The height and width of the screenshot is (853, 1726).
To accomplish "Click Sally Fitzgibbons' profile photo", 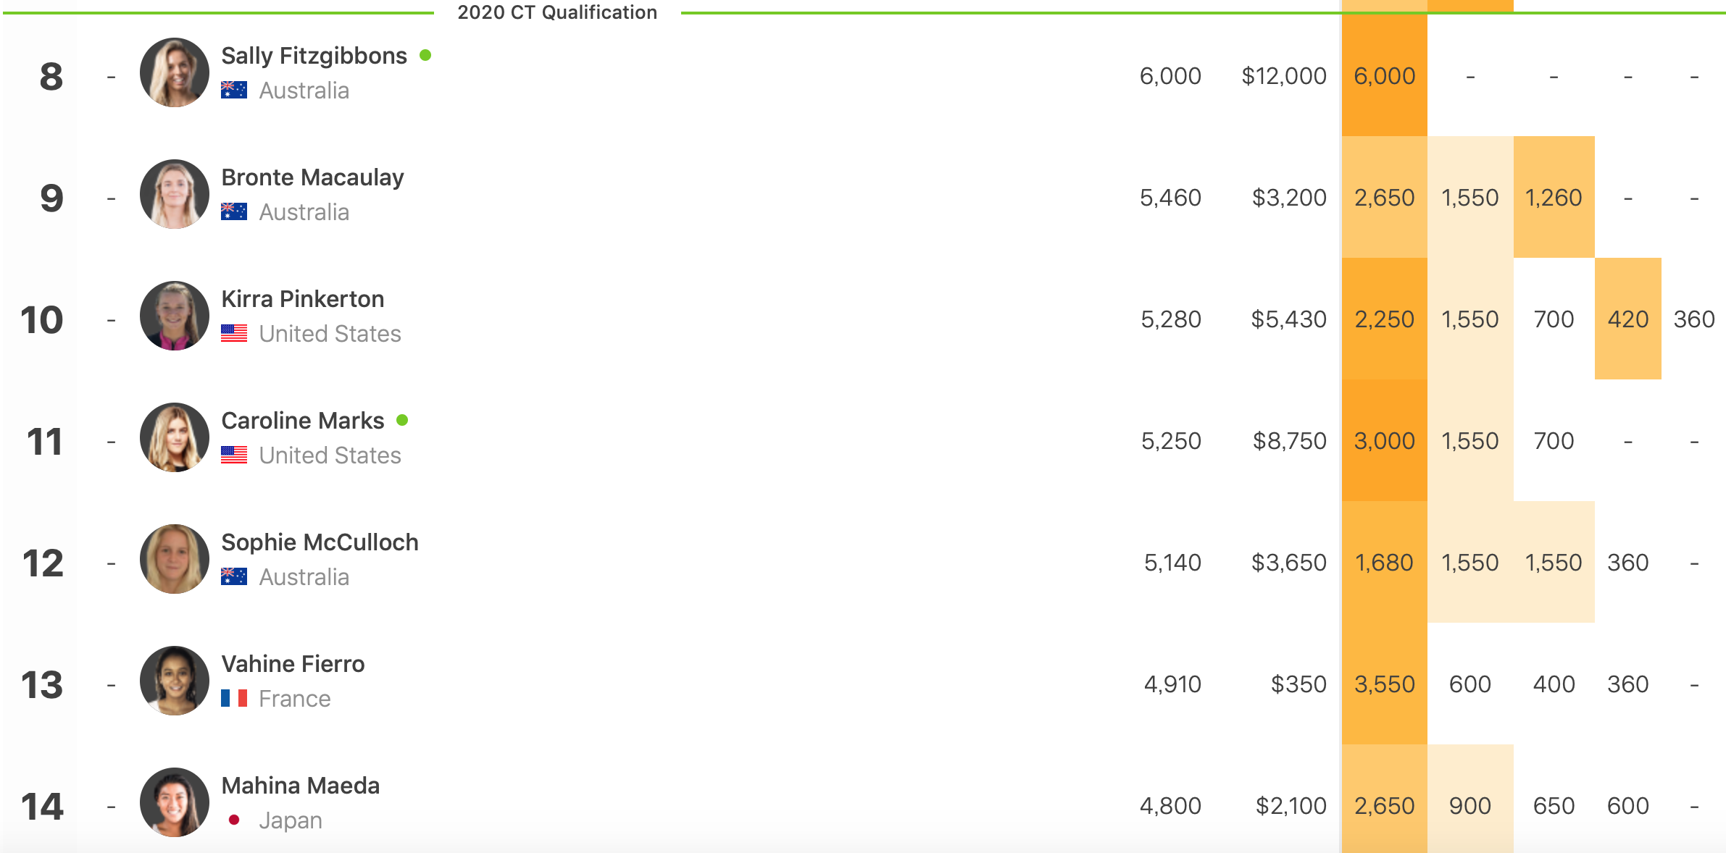I will [174, 72].
